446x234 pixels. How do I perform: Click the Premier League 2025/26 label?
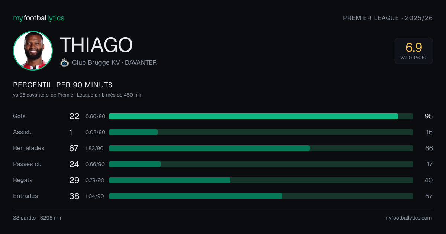[x=388, y=18]
